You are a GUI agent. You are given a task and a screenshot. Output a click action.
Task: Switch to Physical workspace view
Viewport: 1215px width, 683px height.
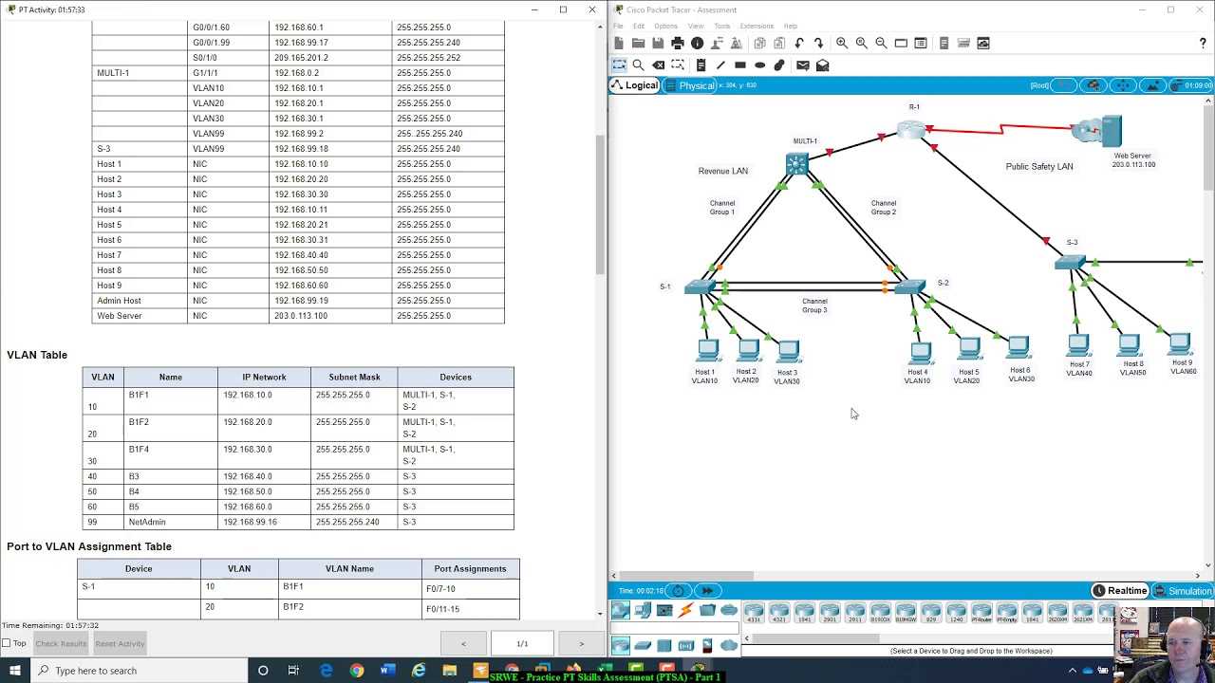(690, 85)
